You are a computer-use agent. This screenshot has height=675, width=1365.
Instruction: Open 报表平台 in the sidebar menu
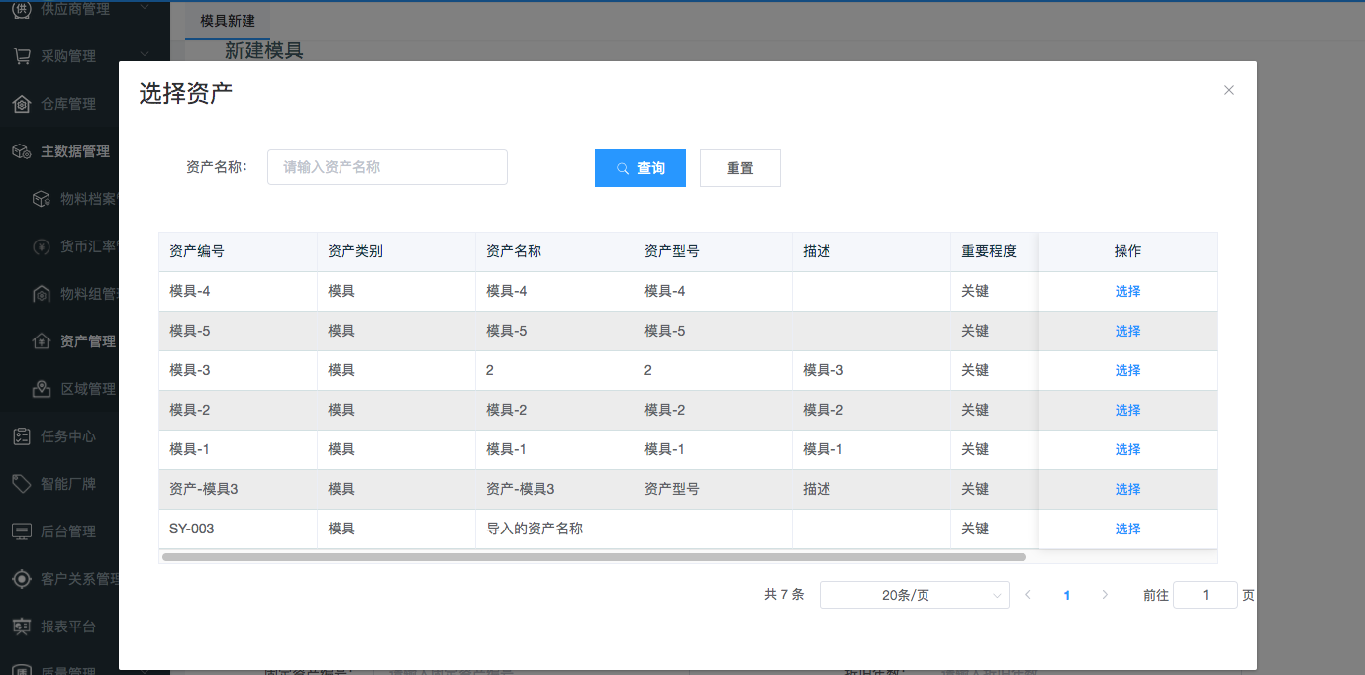point(67,627)
